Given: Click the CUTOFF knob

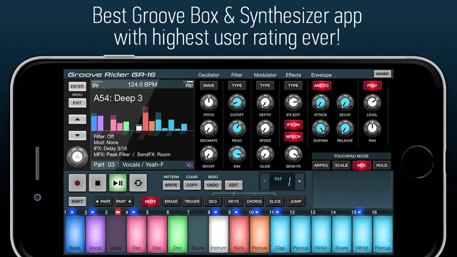Looking at the screenshot, I should (237, 102).
